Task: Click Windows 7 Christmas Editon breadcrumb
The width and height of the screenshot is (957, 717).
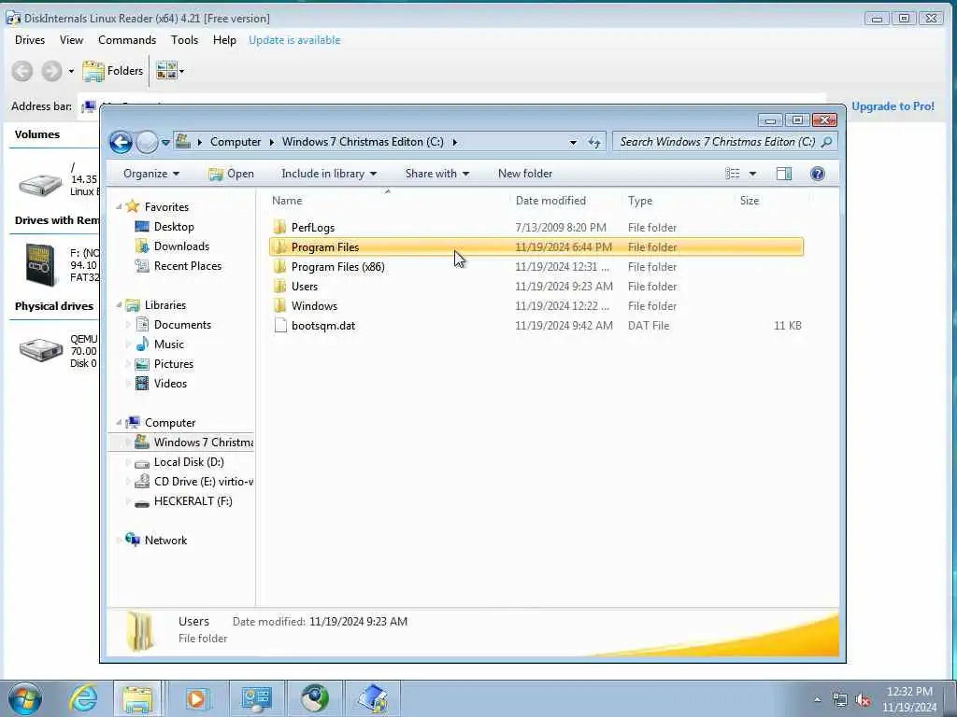Action: [x=363, y=142]
